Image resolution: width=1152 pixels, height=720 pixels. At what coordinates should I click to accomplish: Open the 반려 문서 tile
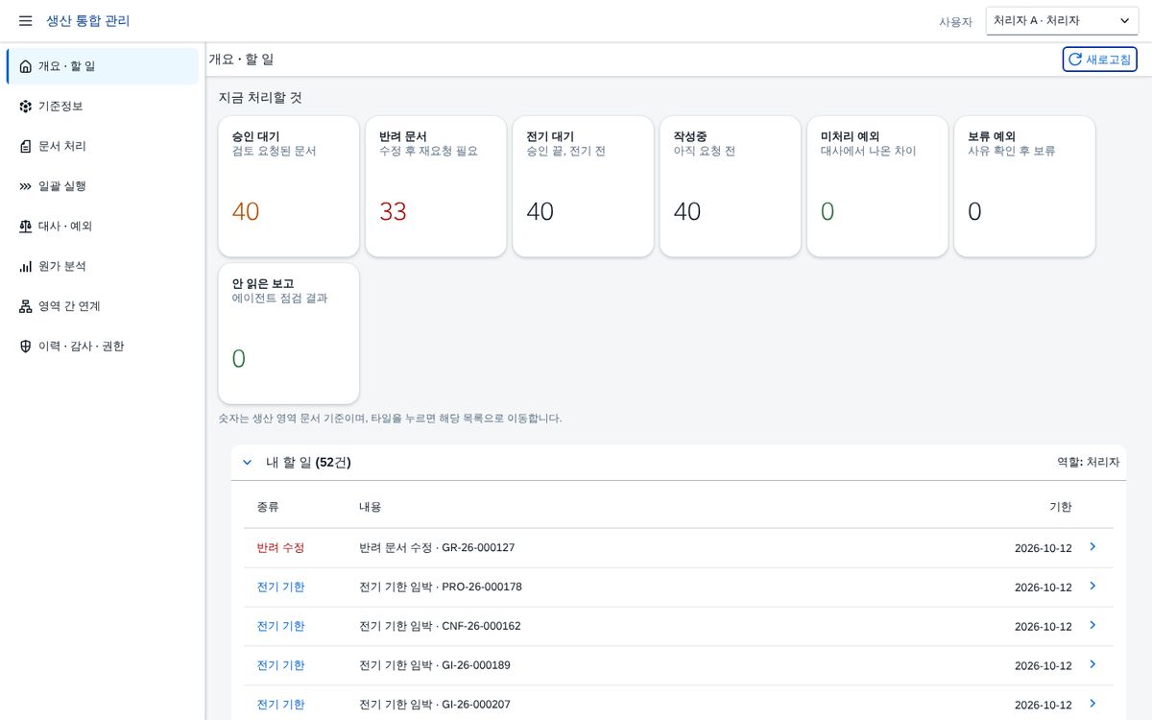(436, 186)
